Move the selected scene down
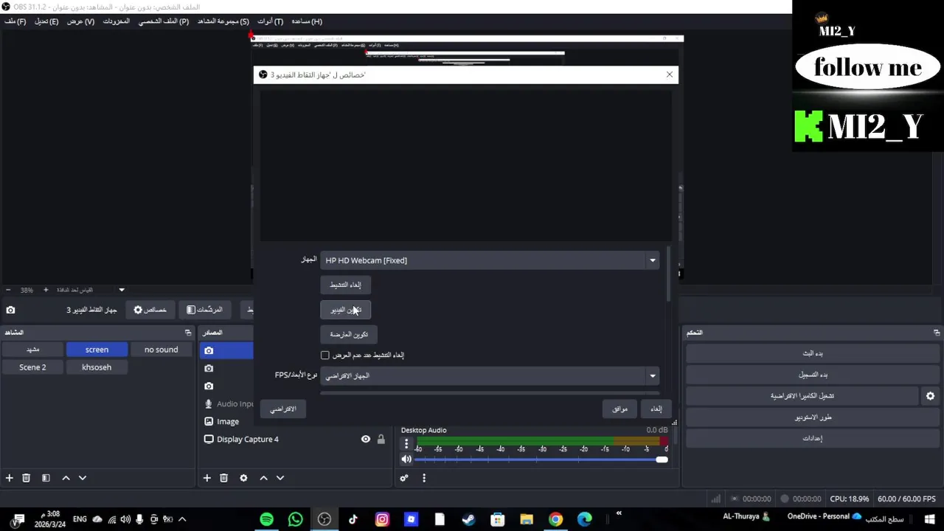 tap(83, 478)
